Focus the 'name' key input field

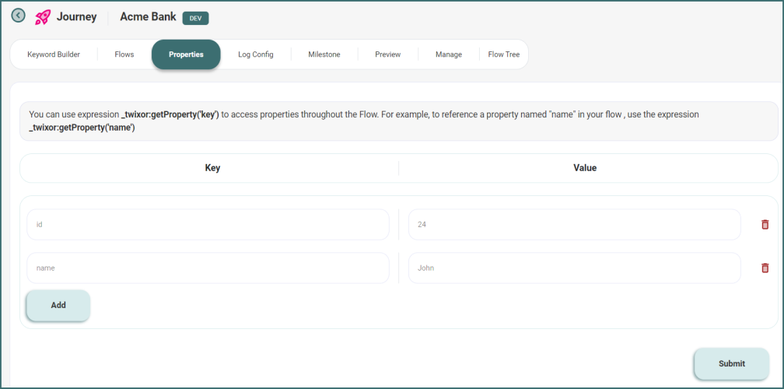point(208,268)
